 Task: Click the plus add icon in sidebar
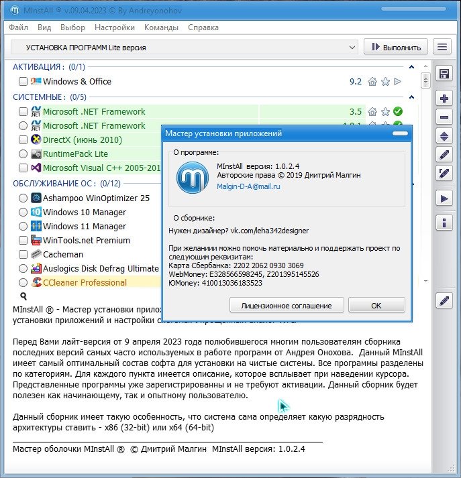444,99
